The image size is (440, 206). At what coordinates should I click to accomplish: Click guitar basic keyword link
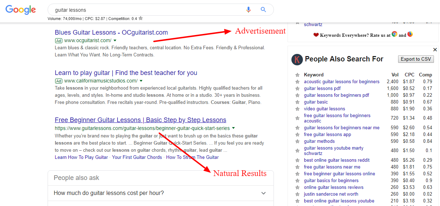(x=316, y=102)
